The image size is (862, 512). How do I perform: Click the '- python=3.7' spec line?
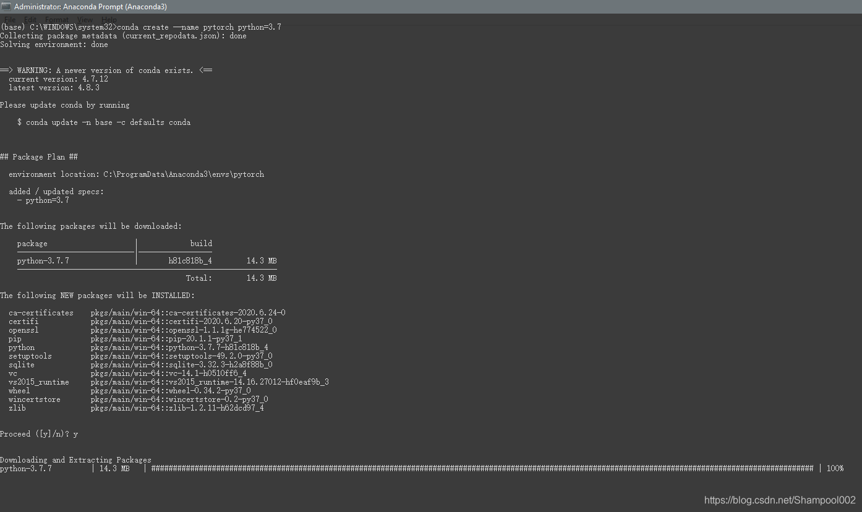(x=43, y=200)
